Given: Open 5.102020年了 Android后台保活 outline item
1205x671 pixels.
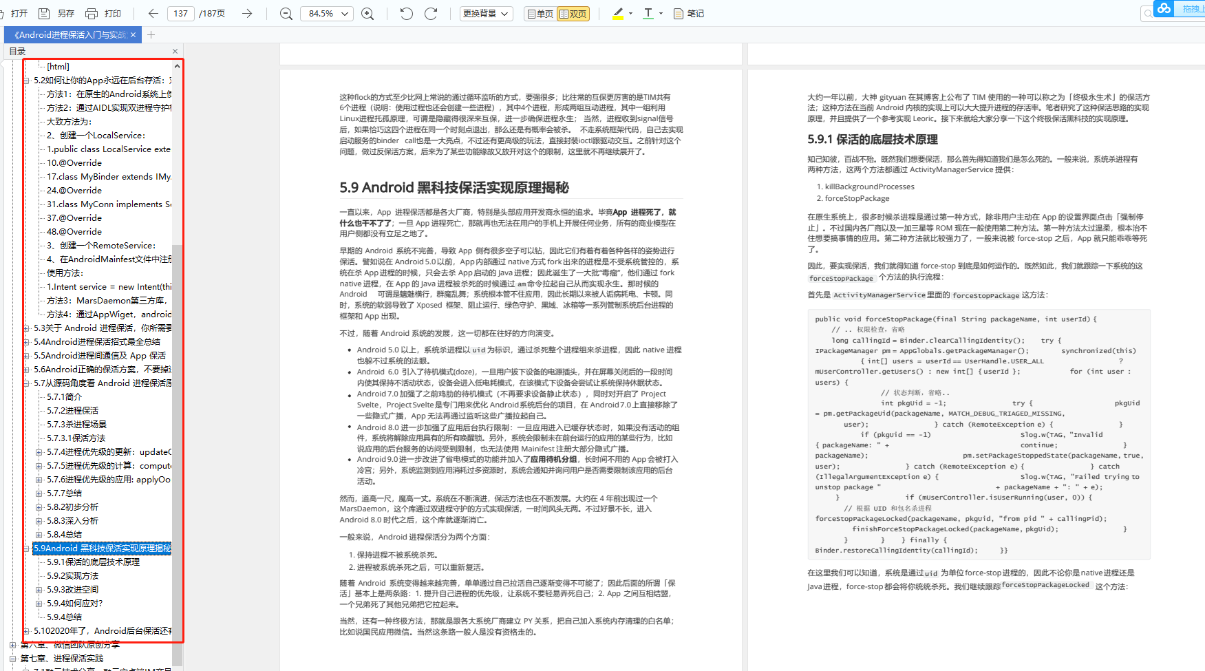Looking at the screenshot, I should click(x=103, y=631).
